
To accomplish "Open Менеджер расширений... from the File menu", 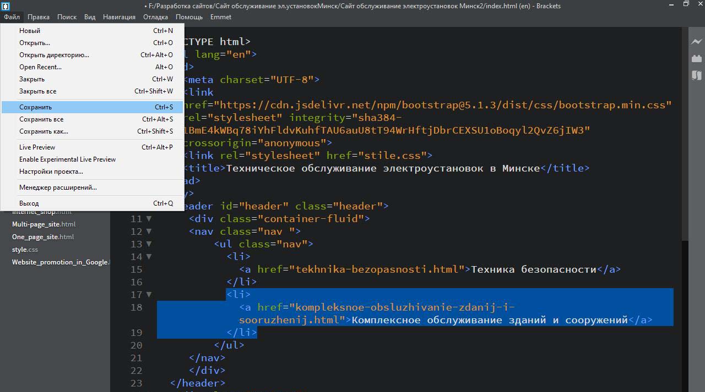I will (x=58, y=187).
